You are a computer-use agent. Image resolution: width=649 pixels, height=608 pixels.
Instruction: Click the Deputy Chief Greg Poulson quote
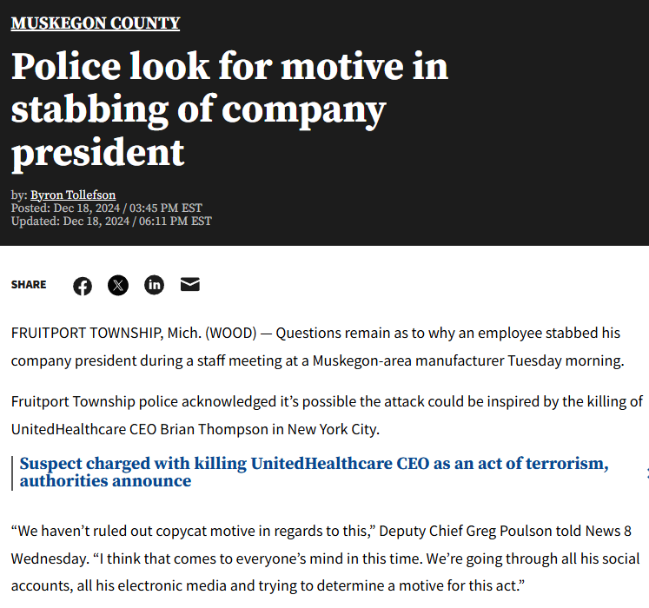[x=325, y=558]
